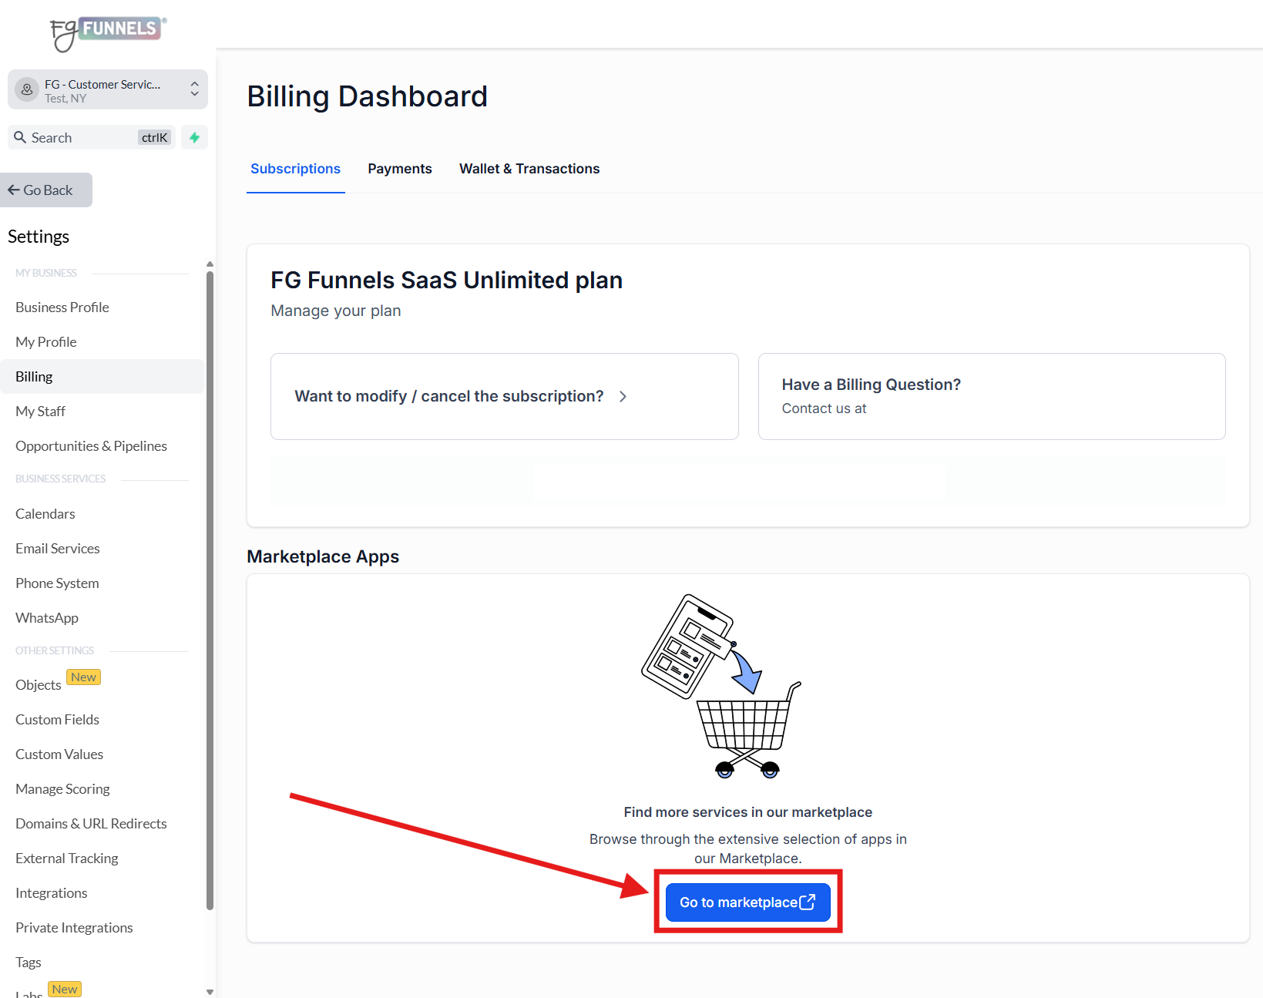This screenshot has width=1263, height=998.
Task: Open Integrations settings
Action: coord(52,892)
